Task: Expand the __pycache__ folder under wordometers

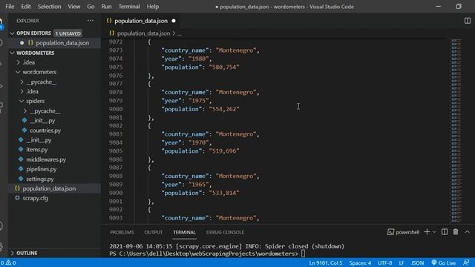Action: (x=22, y=82)
